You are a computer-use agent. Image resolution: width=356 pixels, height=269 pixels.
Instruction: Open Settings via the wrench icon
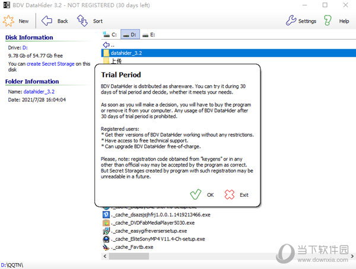tap(291, 20)
